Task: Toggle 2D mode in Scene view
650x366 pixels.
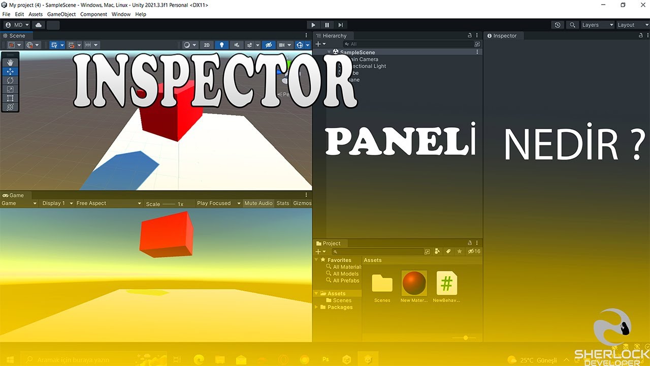Action: click(207, 45)
